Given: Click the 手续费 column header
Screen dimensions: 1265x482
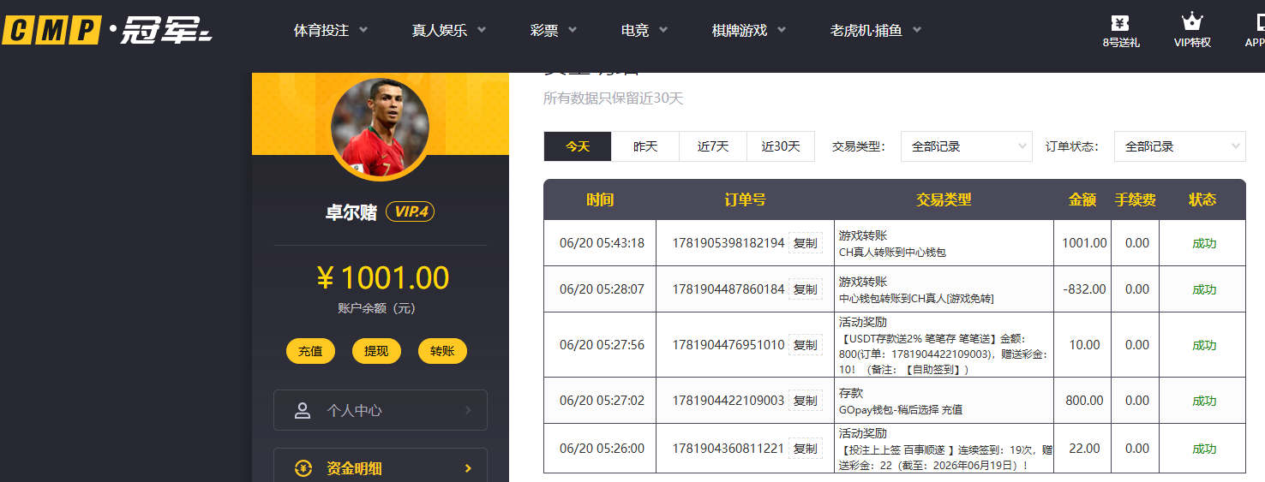Looking at the screenshot, I should point(1136,199).
